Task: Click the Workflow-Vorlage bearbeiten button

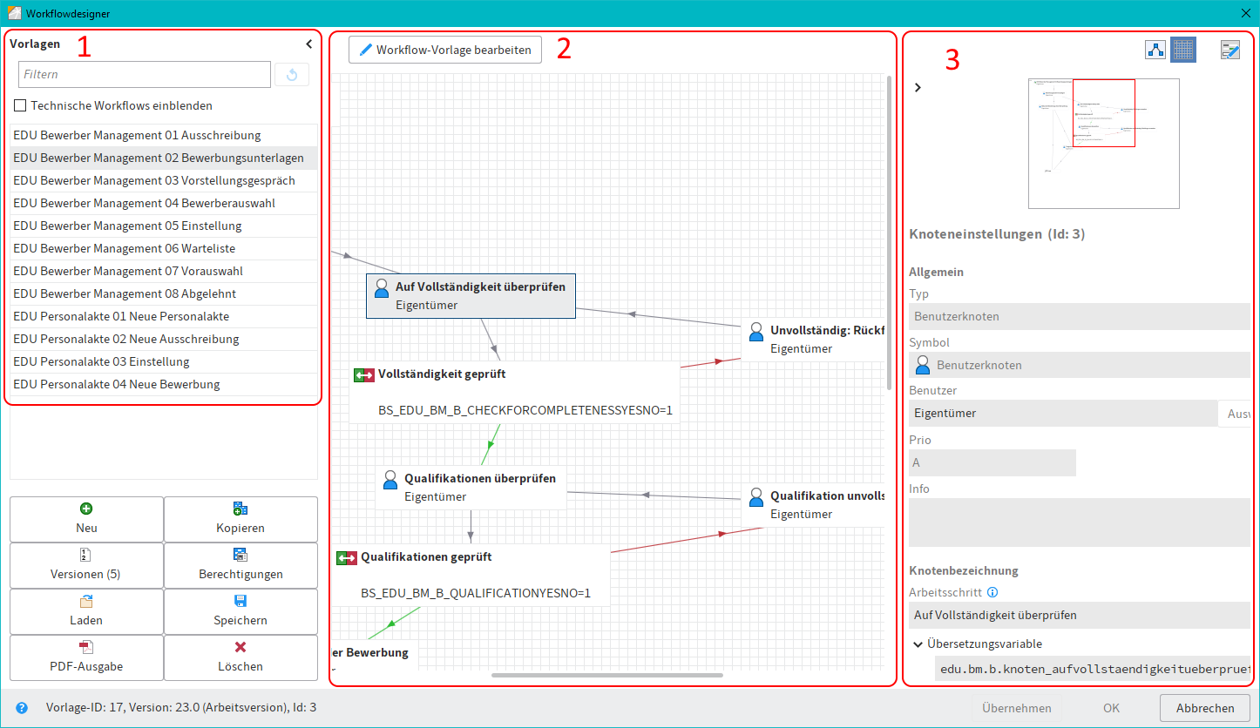Action: (444, 50)
